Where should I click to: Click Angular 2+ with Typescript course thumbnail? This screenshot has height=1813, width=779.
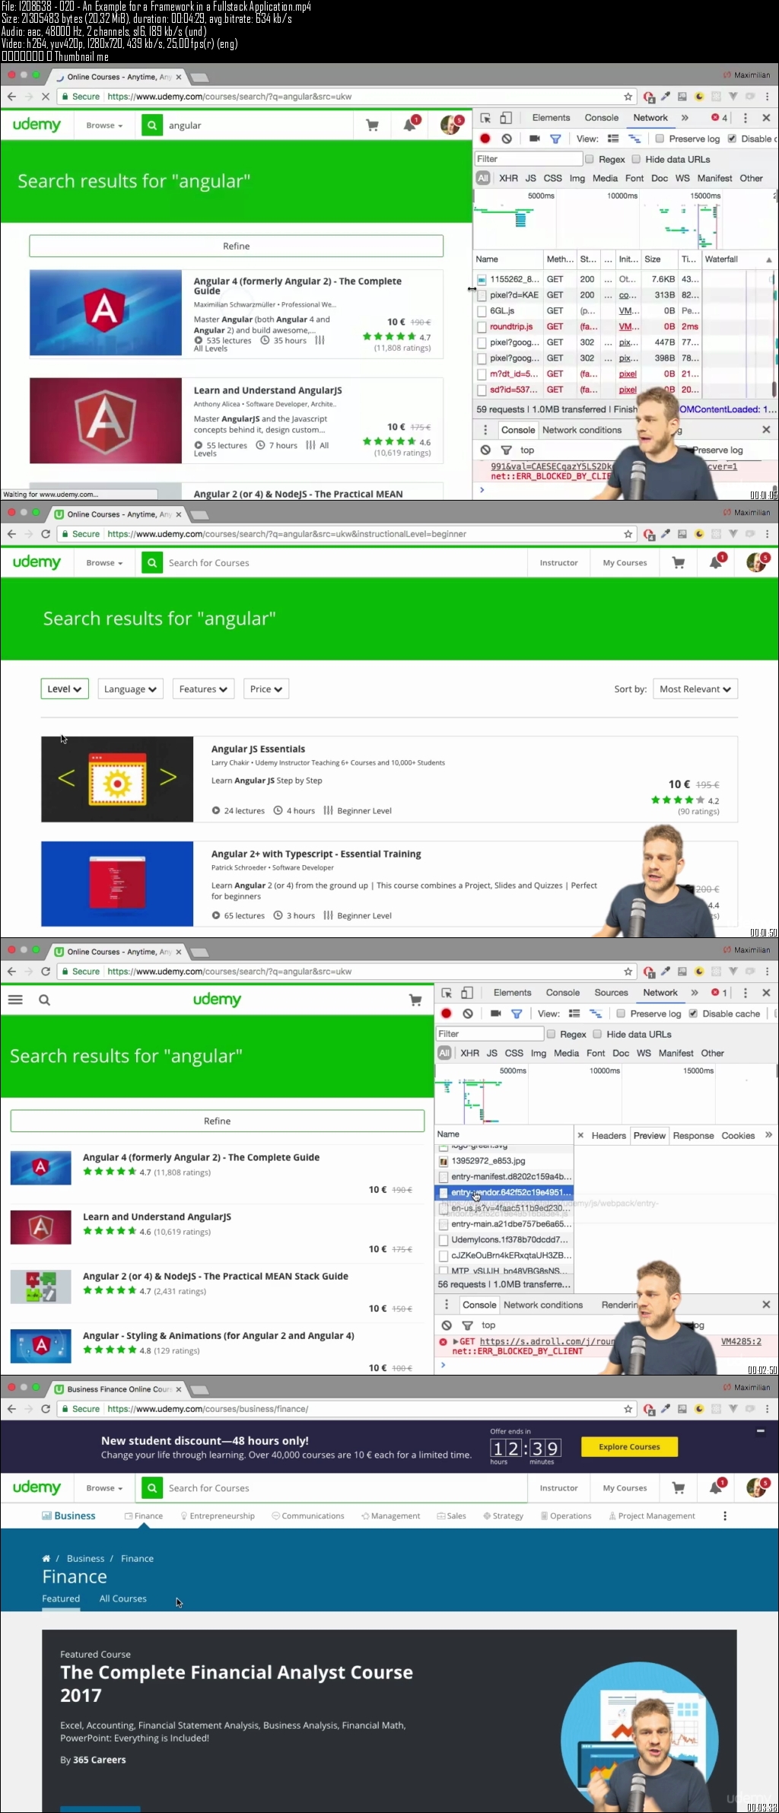pos(117,884)
